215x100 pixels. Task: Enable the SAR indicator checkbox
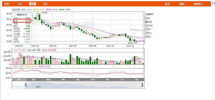(x=146, y=29)
